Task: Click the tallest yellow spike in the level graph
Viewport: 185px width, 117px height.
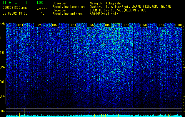Action: (24, 112)
